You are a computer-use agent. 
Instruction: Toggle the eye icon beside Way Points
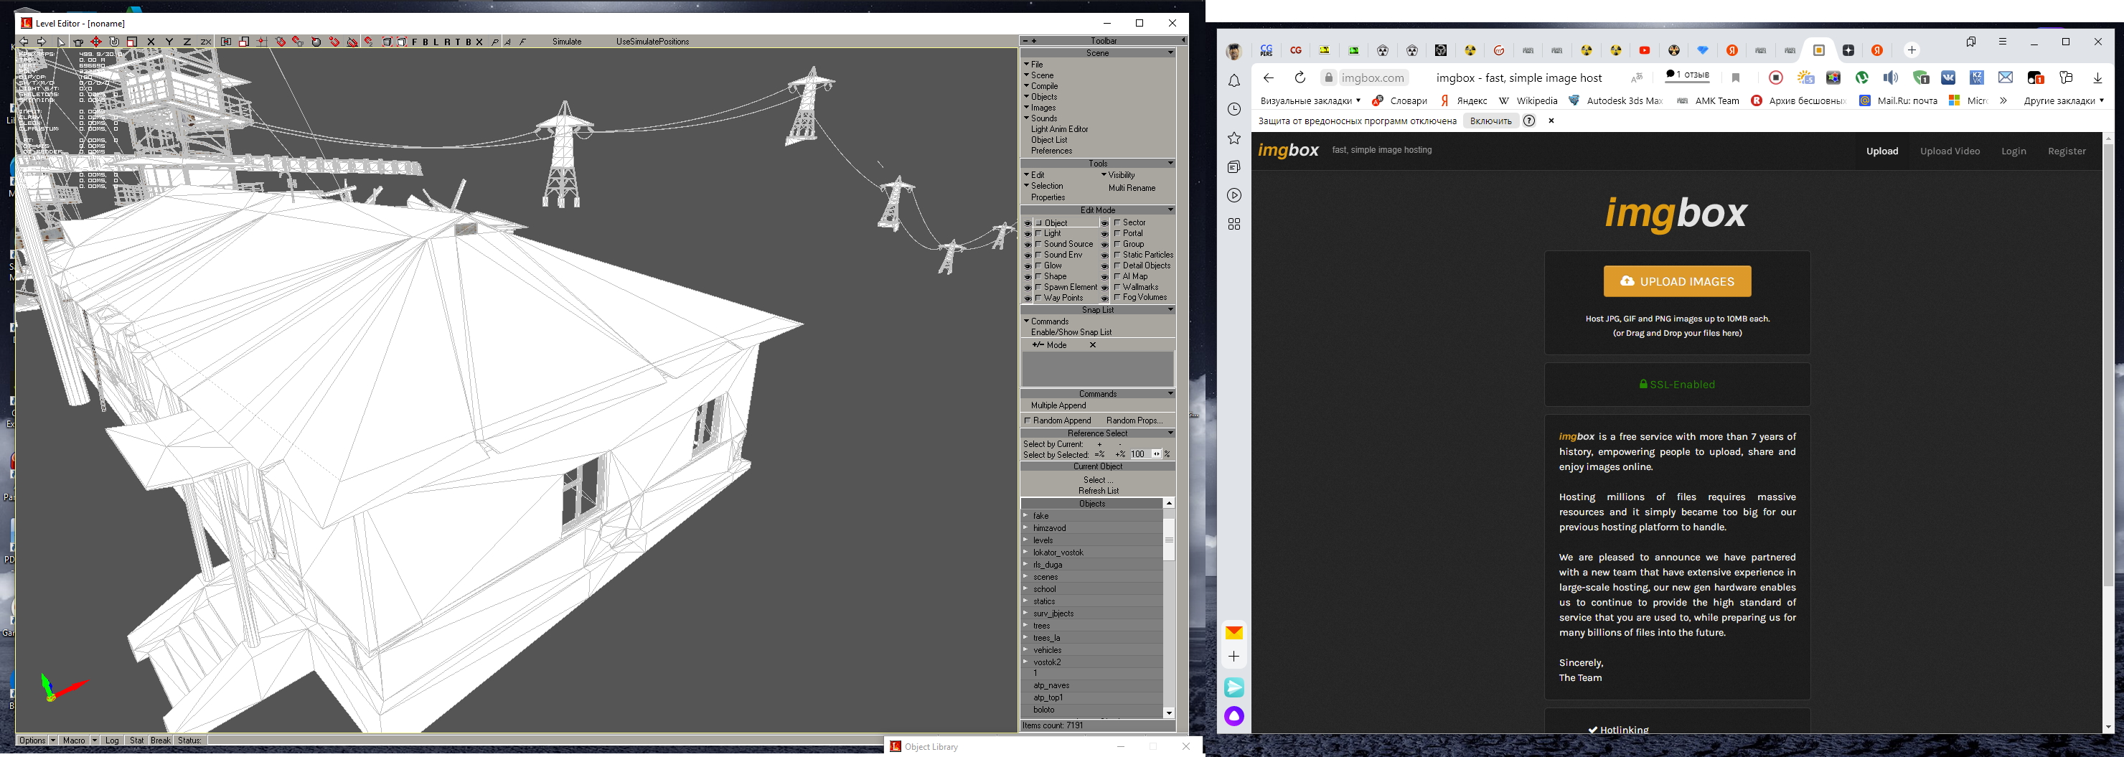pos(1028,298)
